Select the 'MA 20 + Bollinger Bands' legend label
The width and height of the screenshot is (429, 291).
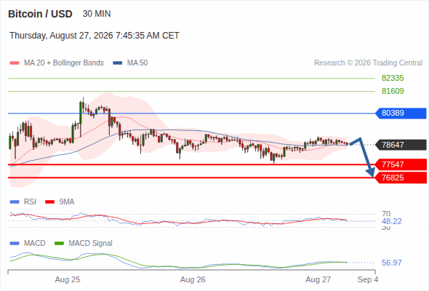pos(64,63)
